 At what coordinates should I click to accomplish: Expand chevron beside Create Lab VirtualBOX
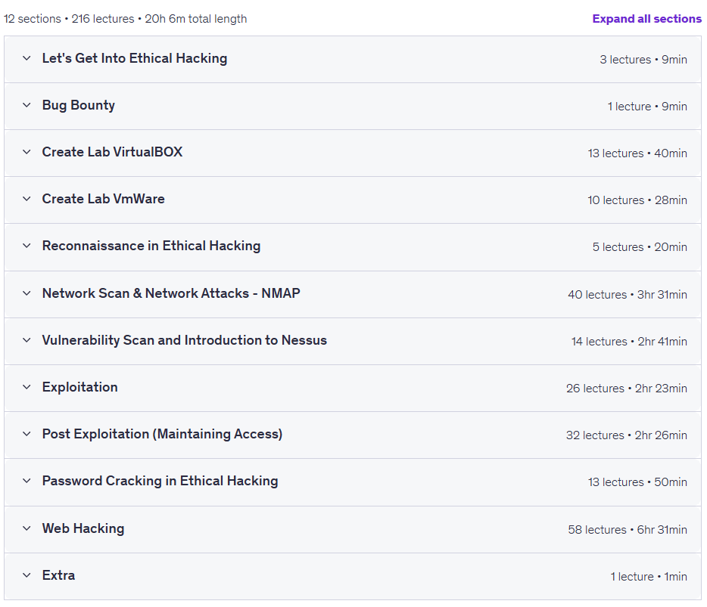(27, 152)
